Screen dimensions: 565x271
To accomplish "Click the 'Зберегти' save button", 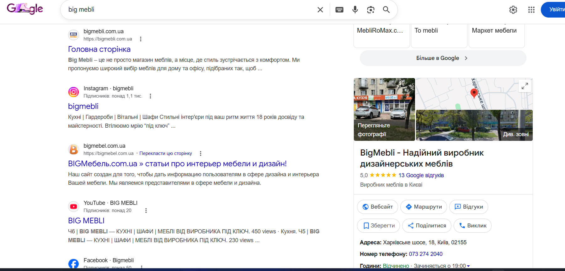I will pos(378,226).
